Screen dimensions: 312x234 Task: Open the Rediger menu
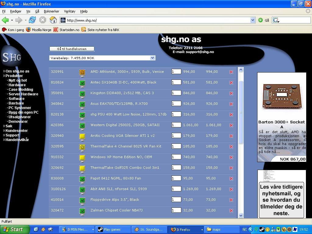(x=16, y=11)
